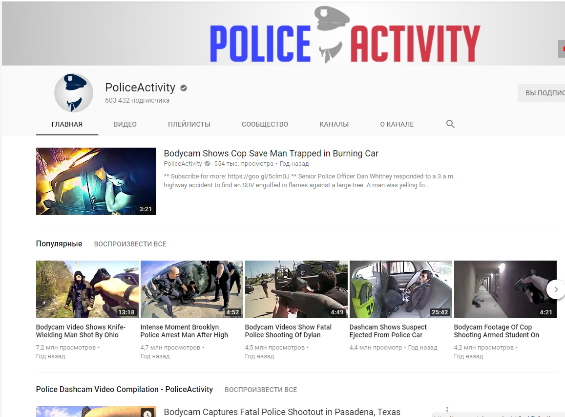Open the ПЛЕЙЛИСТЫ tab
The width and height of the screenshot is (565, 417).
(189, 124)
